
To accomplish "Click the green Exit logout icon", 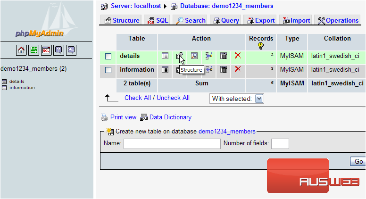I will [x=34, y=50].
